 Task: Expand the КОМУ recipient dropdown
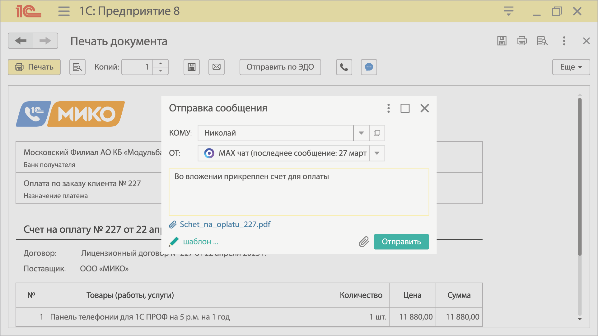click(361, 133)
